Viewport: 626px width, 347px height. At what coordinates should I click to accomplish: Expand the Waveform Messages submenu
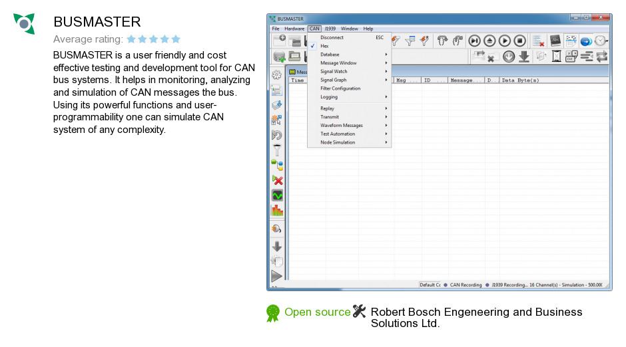(x=349, y=125)
